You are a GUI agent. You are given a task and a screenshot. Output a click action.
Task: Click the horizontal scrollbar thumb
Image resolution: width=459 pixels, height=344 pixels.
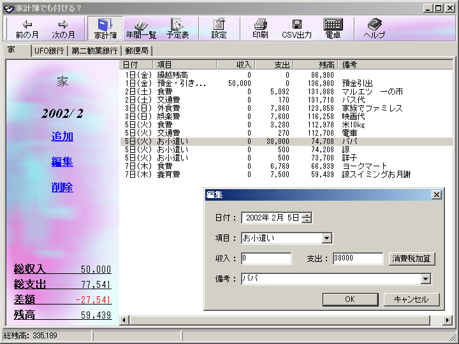pyautogui.click(x=279, y=320)
